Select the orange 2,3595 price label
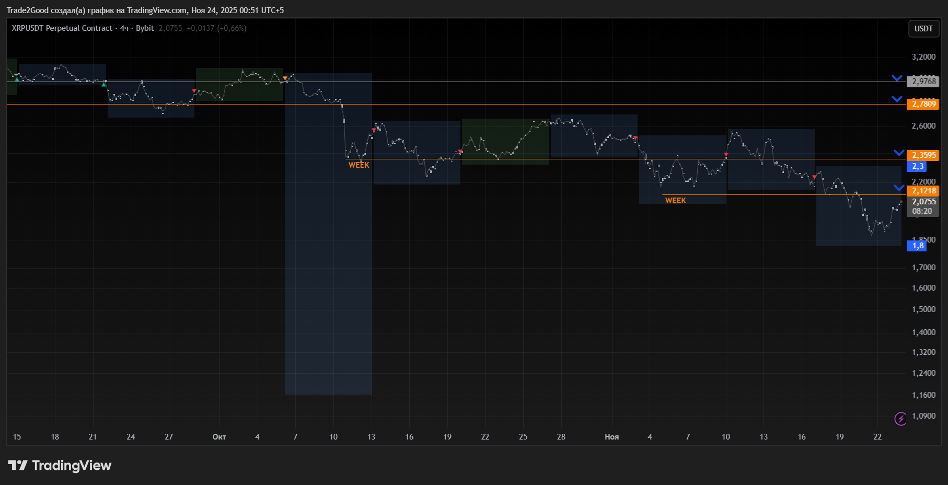Viewport: 948px width, 485px height. click(x=923, y=155)
